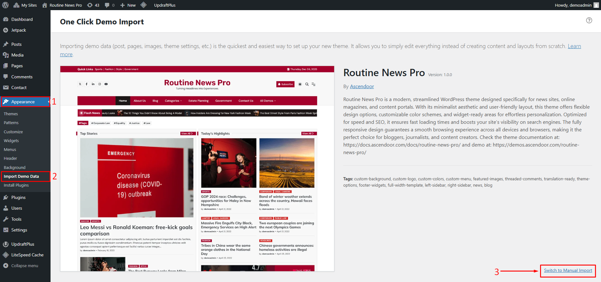Click Switch to Manual Import link

pyautogui.click(x=568, y=270)
